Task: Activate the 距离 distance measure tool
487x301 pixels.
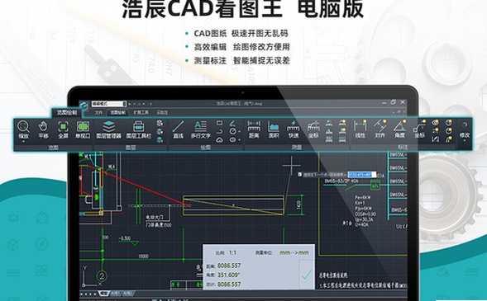Action: coord(254,129)
